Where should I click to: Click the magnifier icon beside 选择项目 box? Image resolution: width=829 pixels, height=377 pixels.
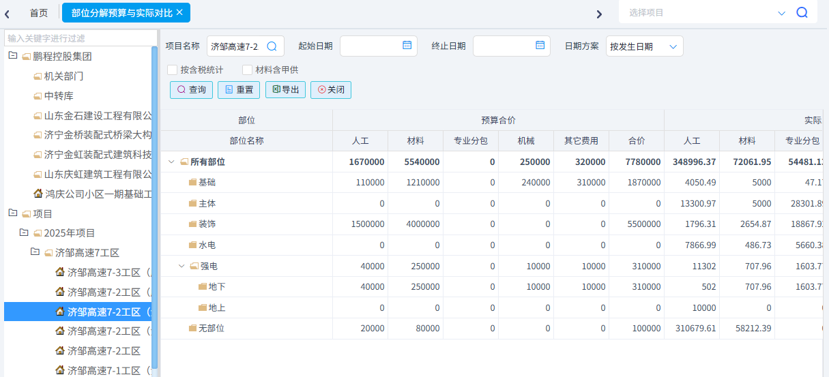pos(802,12)
